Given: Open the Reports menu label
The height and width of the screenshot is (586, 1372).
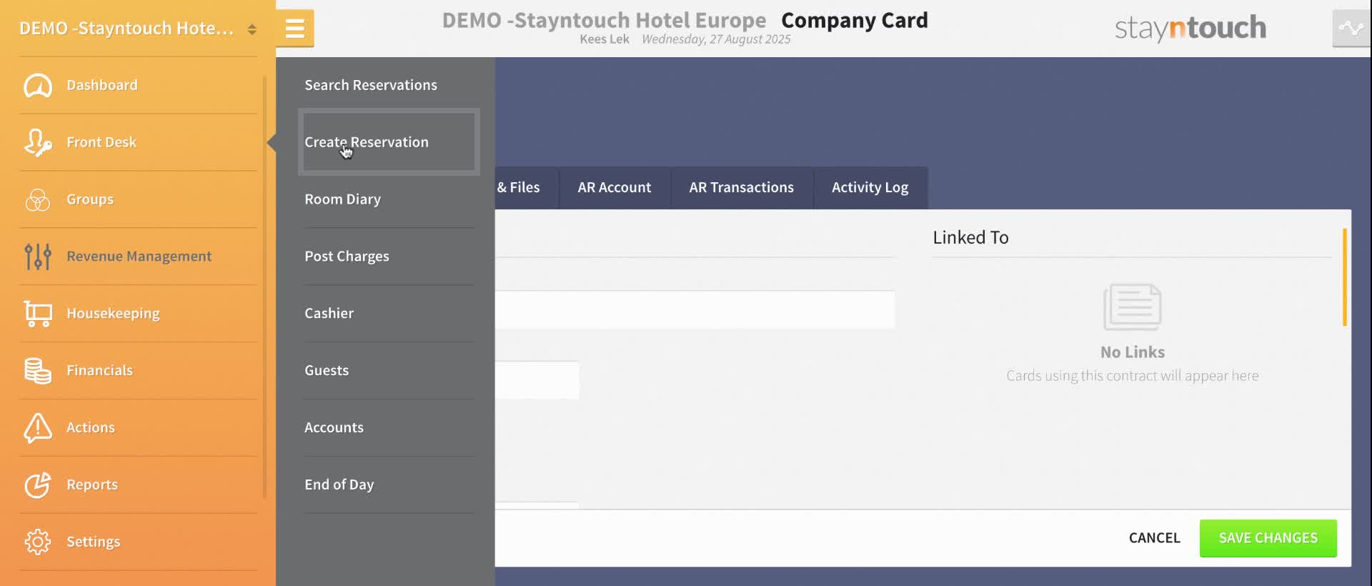Looking at the screenshot, I should point(92,485).
